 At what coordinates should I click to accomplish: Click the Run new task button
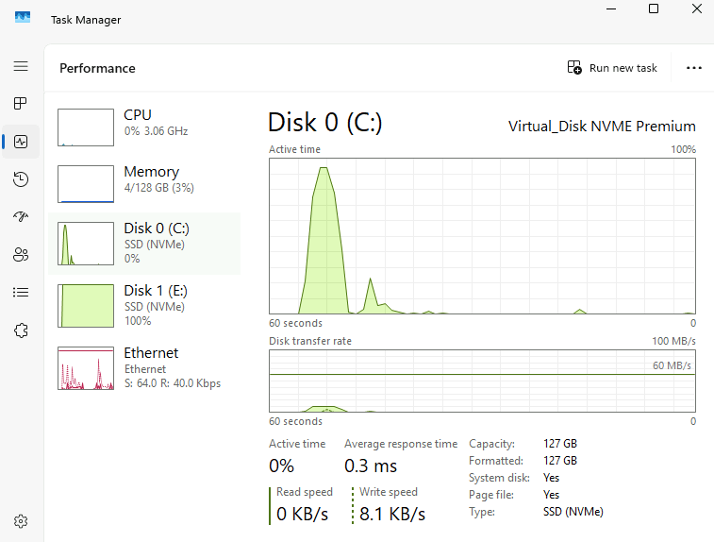coord(612,68)
